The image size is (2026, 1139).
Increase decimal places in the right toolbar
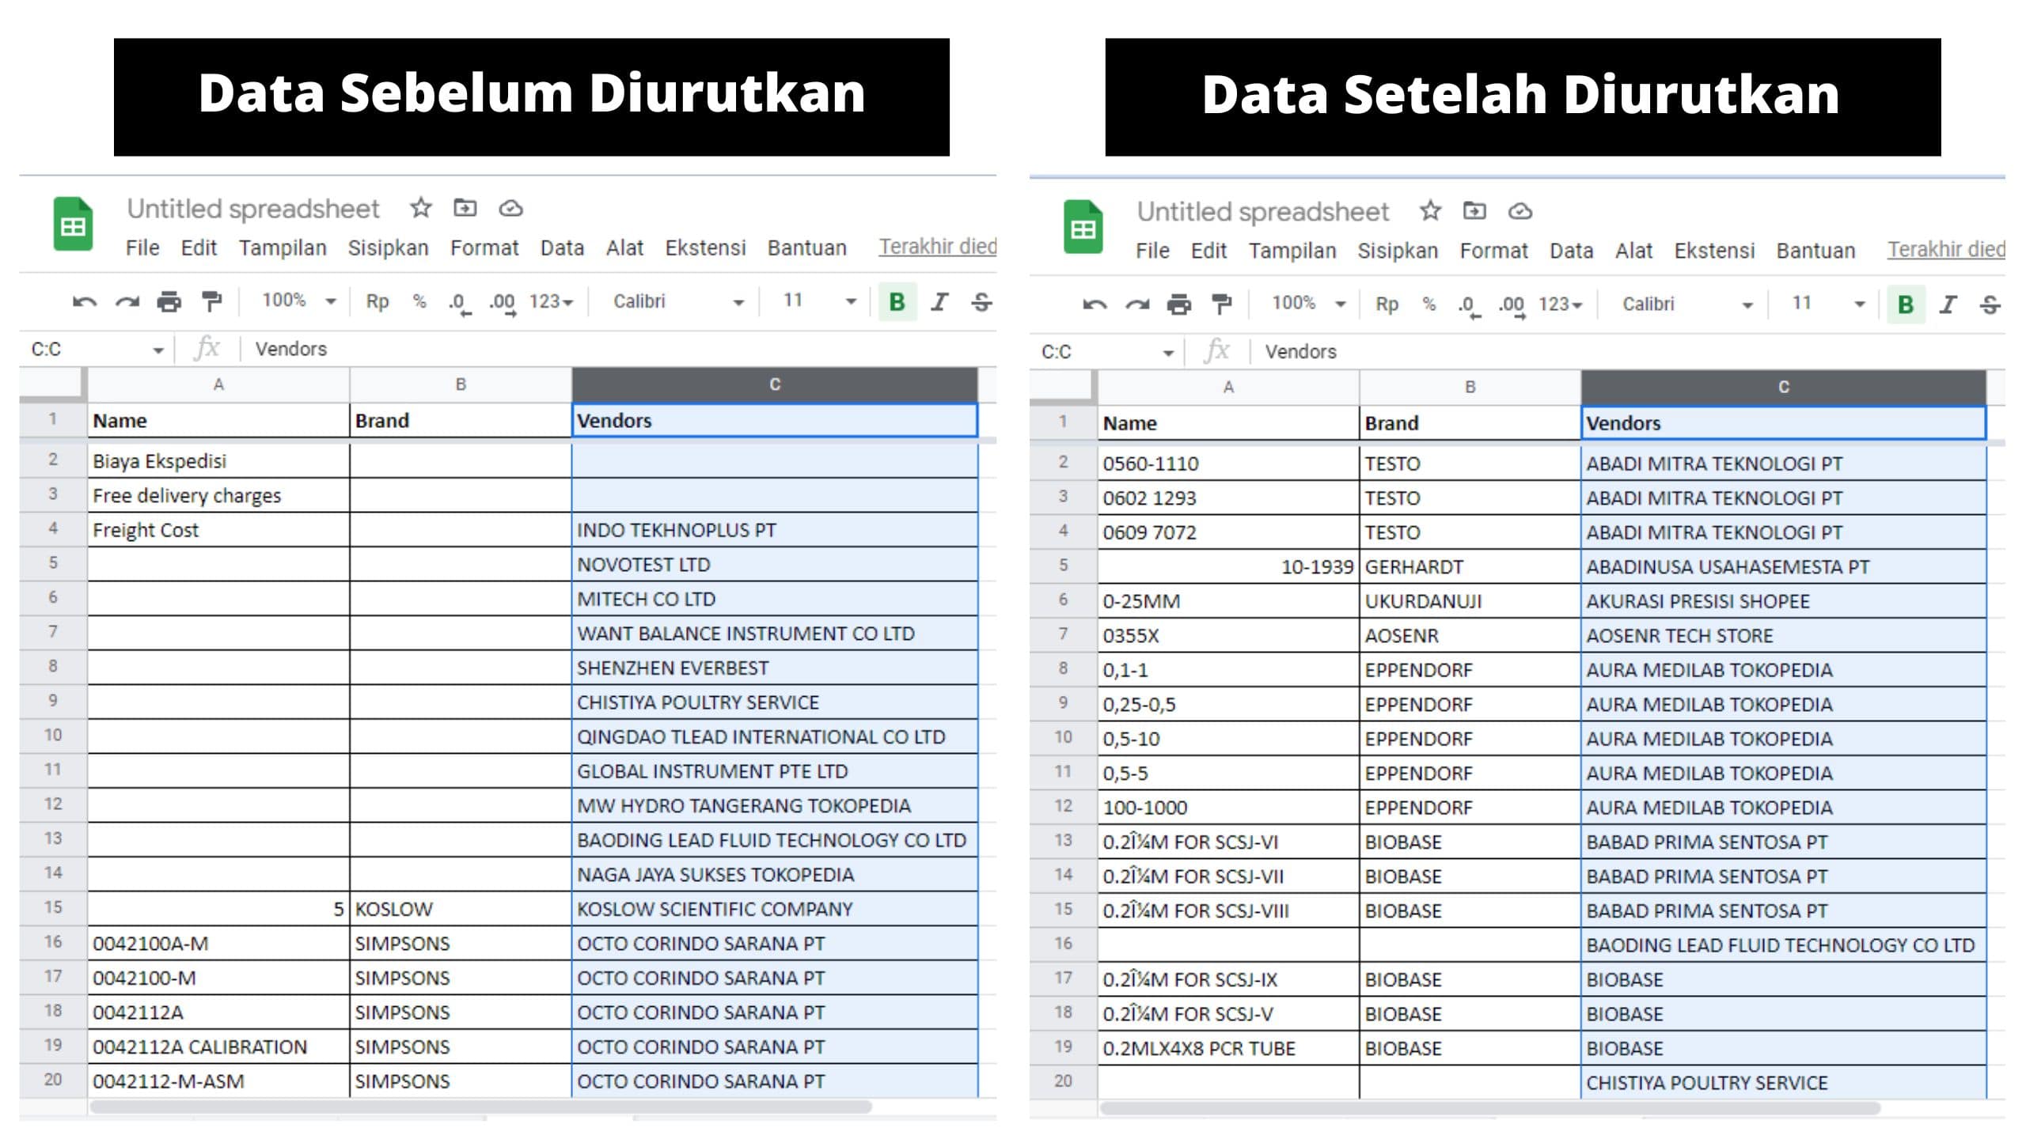1512,306
